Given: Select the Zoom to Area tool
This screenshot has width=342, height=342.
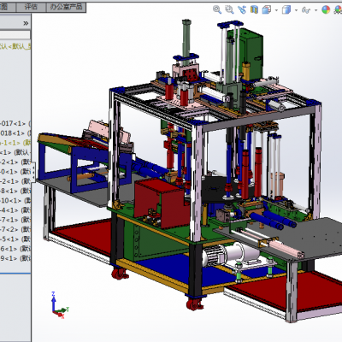Looking at the screenshot, I should (229, 9).
